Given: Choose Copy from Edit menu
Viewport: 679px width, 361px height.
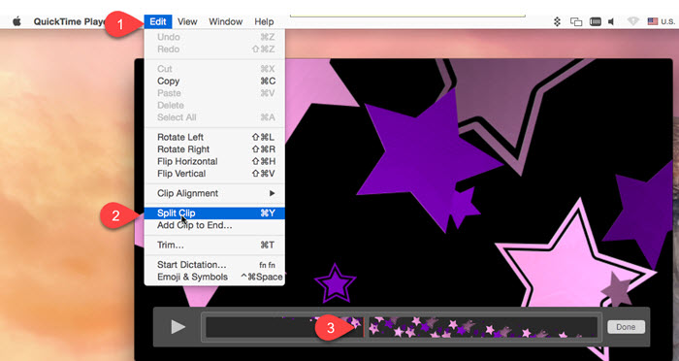Looking at the screenshot, I should coord(214,82).
